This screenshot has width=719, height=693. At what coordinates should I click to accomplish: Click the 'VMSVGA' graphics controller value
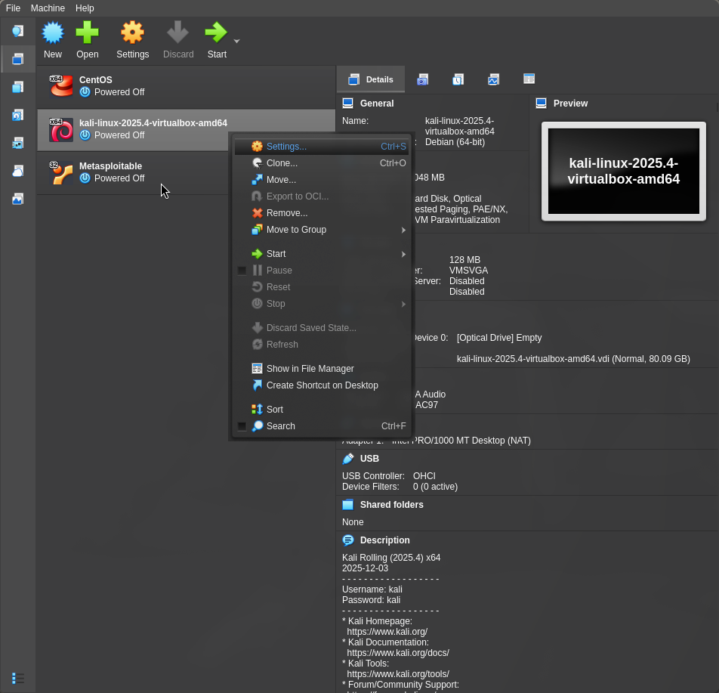468,271
